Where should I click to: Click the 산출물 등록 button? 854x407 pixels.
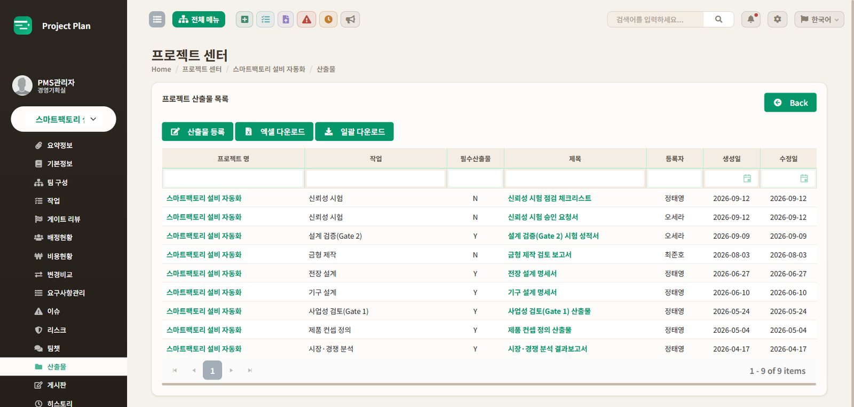point(197,131)
